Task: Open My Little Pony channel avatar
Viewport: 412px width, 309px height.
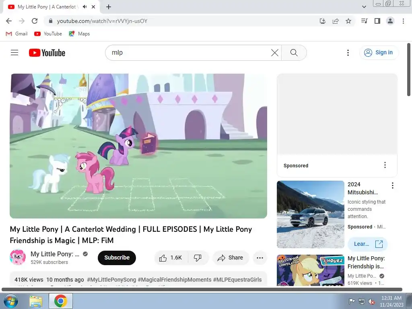Action: point(18,257)
